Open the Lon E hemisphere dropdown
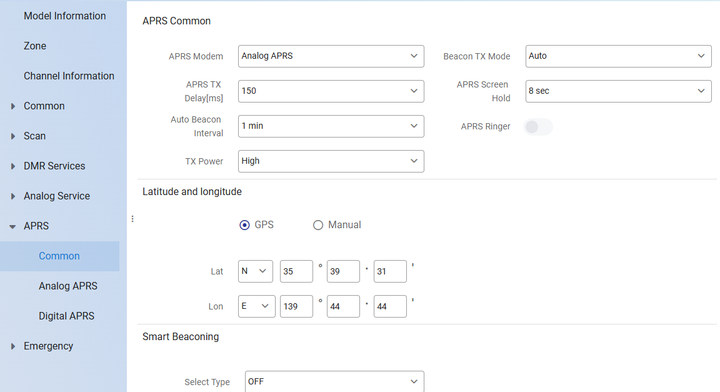 [x=256, y=306]
